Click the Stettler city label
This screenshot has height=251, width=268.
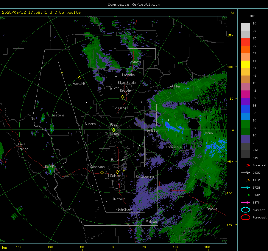click(174, 86)
